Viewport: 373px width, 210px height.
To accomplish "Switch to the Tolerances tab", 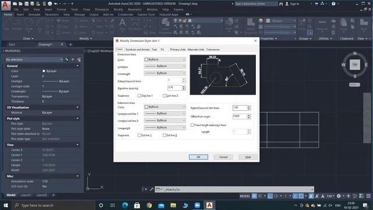I will coord(213,50).
